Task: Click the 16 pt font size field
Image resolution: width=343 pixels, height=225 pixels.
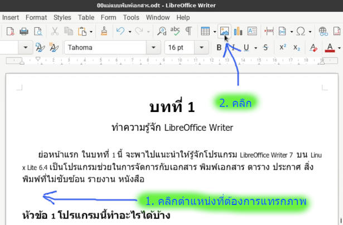Action: pos(180,47)
